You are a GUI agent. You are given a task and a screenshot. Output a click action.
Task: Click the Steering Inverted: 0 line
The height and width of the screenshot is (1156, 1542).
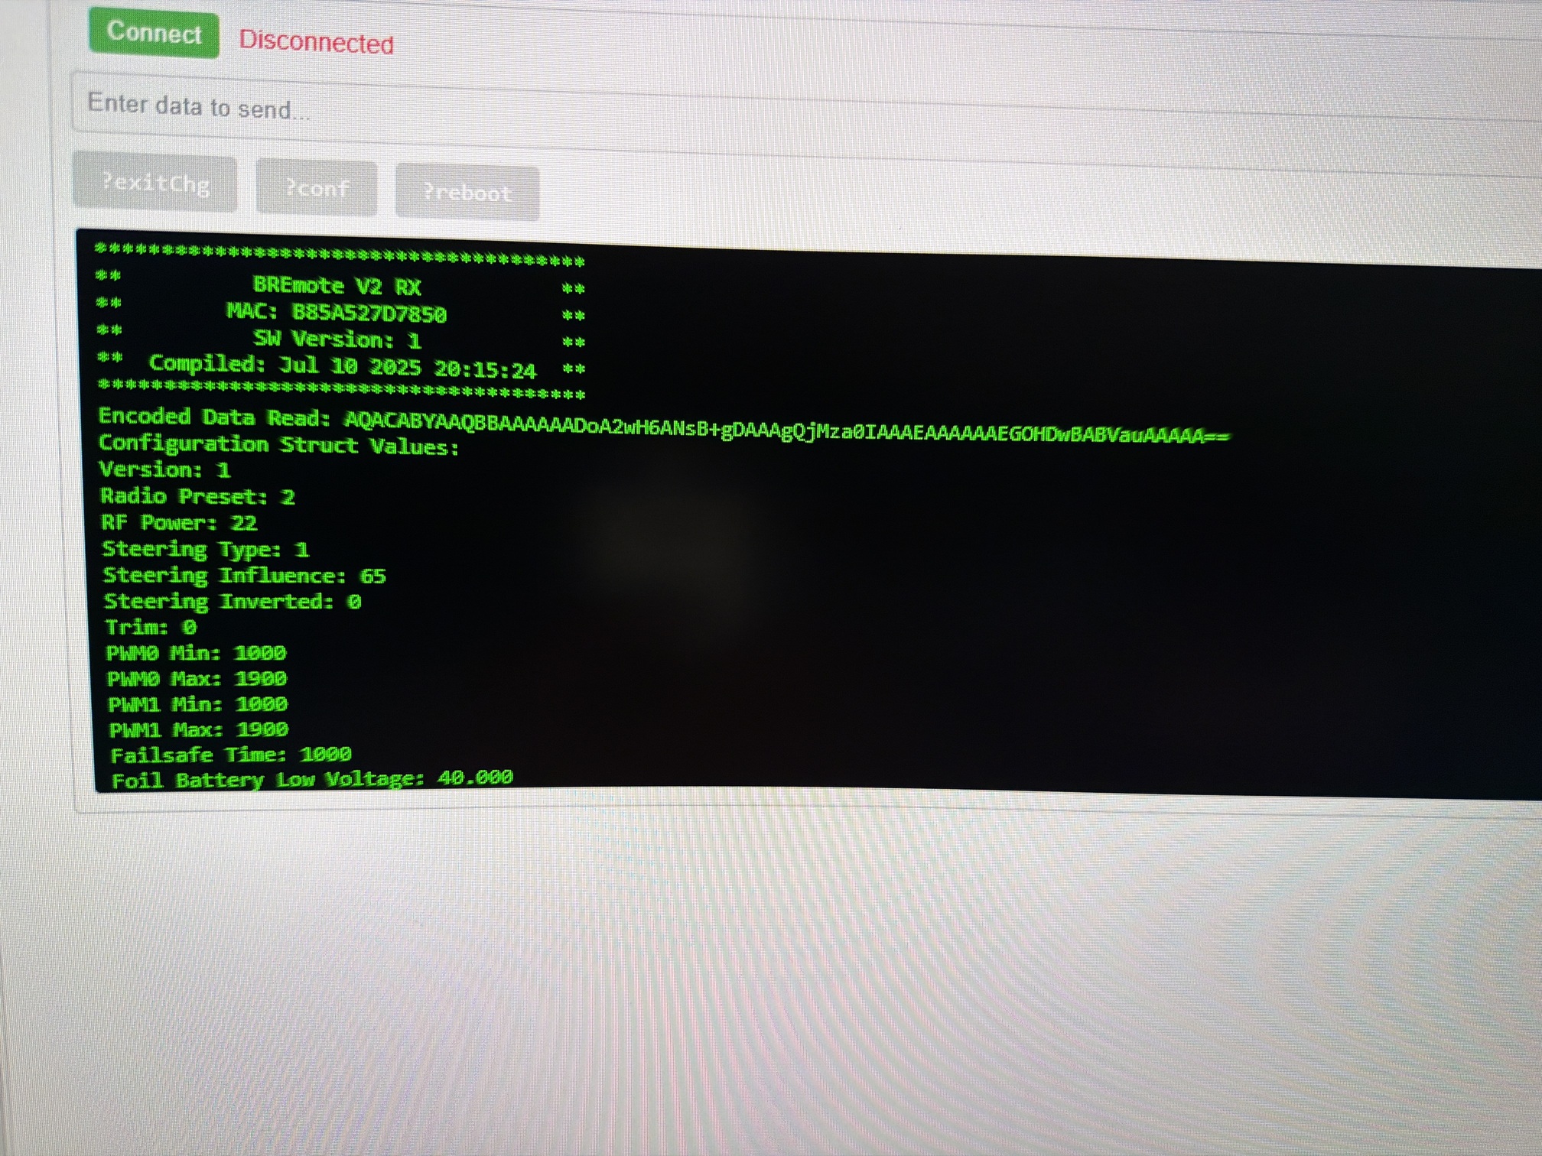coord(232,602)
